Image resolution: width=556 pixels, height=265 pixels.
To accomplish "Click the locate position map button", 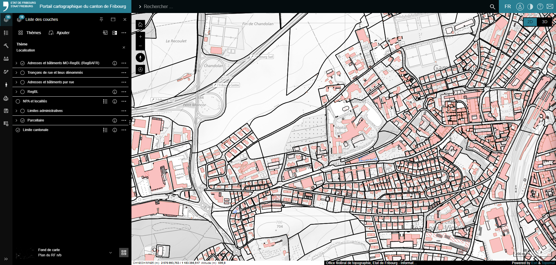I will click(140, 69).
